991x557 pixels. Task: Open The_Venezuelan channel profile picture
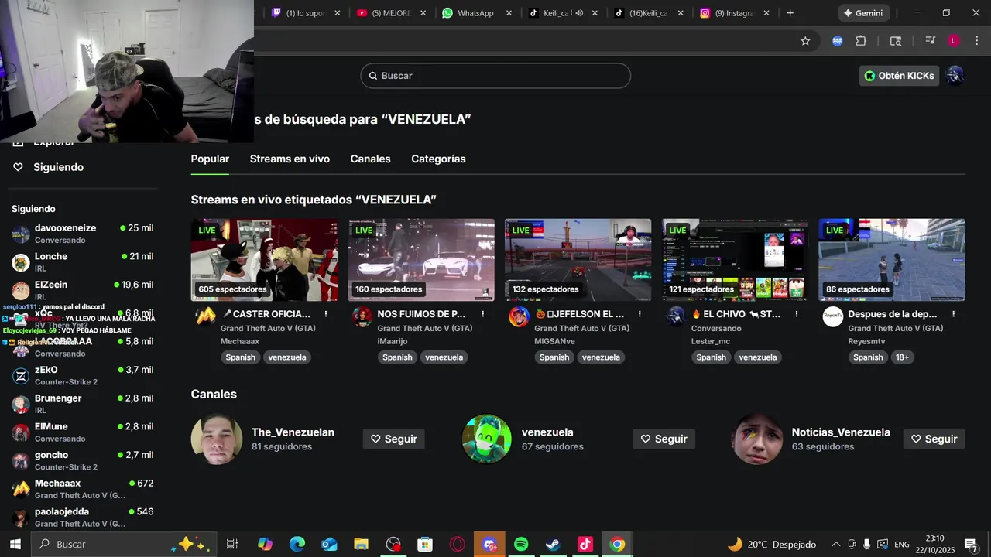coord(217,439)
